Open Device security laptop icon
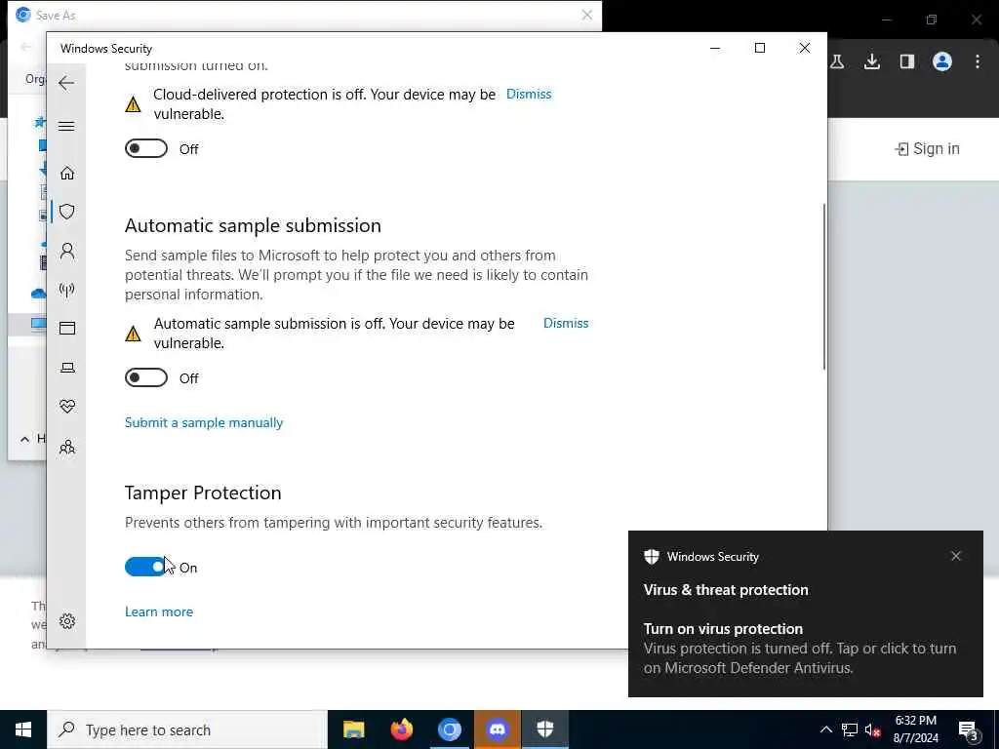 pyautogui.click(x=67, y=368)
